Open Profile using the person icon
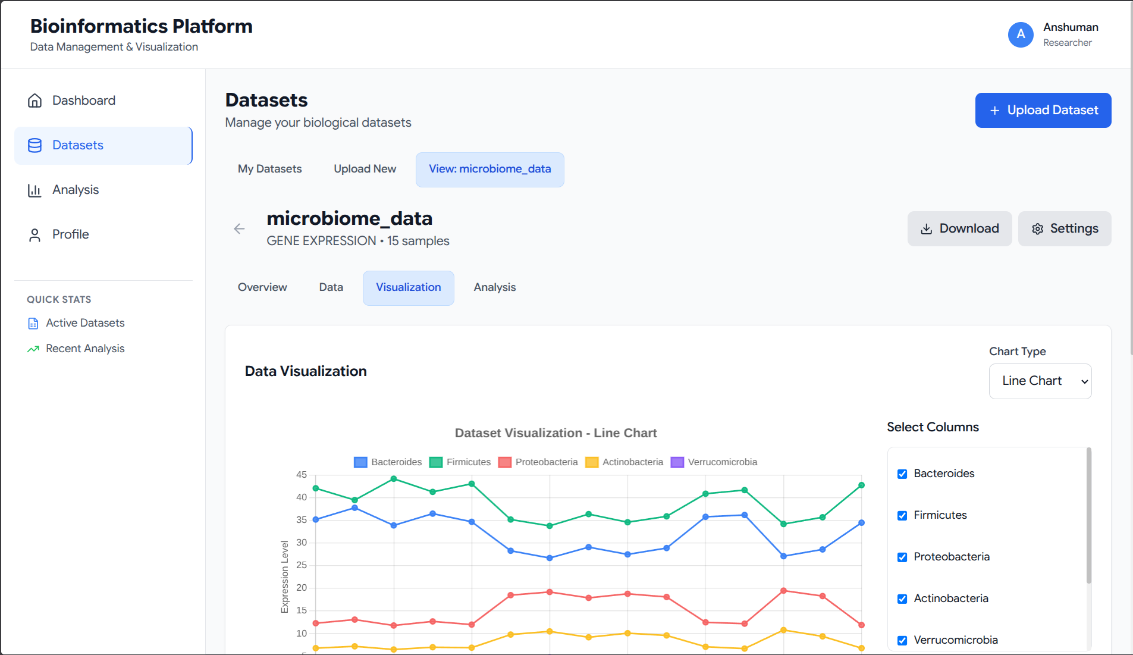 pyautogui.click(x=35, y=234)
